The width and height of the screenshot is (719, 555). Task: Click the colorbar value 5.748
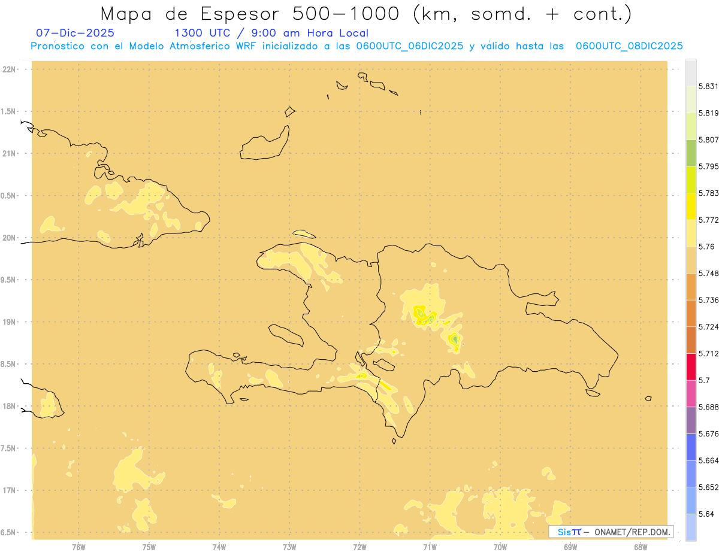[709, 274]
